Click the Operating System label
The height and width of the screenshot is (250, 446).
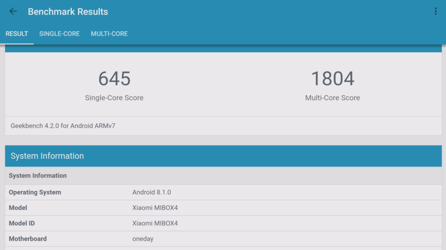[x=35, y=193]
